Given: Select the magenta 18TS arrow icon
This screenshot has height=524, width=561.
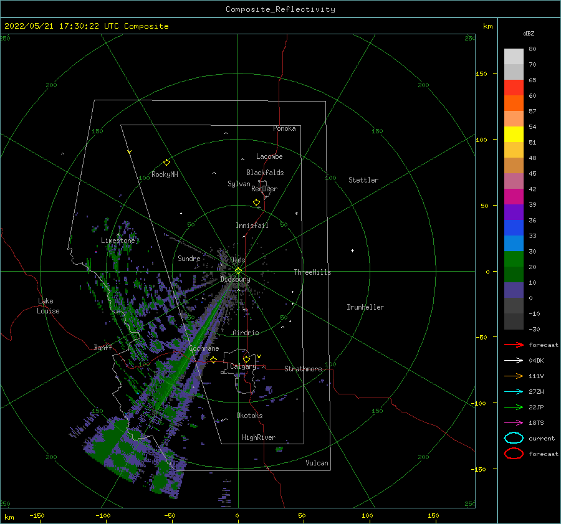Looking at the screenshot, I should pos(514,423).
